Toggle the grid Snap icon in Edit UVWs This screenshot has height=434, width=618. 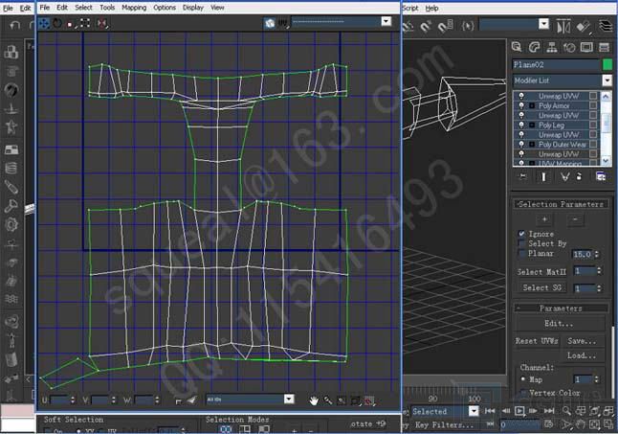[369, 400]
